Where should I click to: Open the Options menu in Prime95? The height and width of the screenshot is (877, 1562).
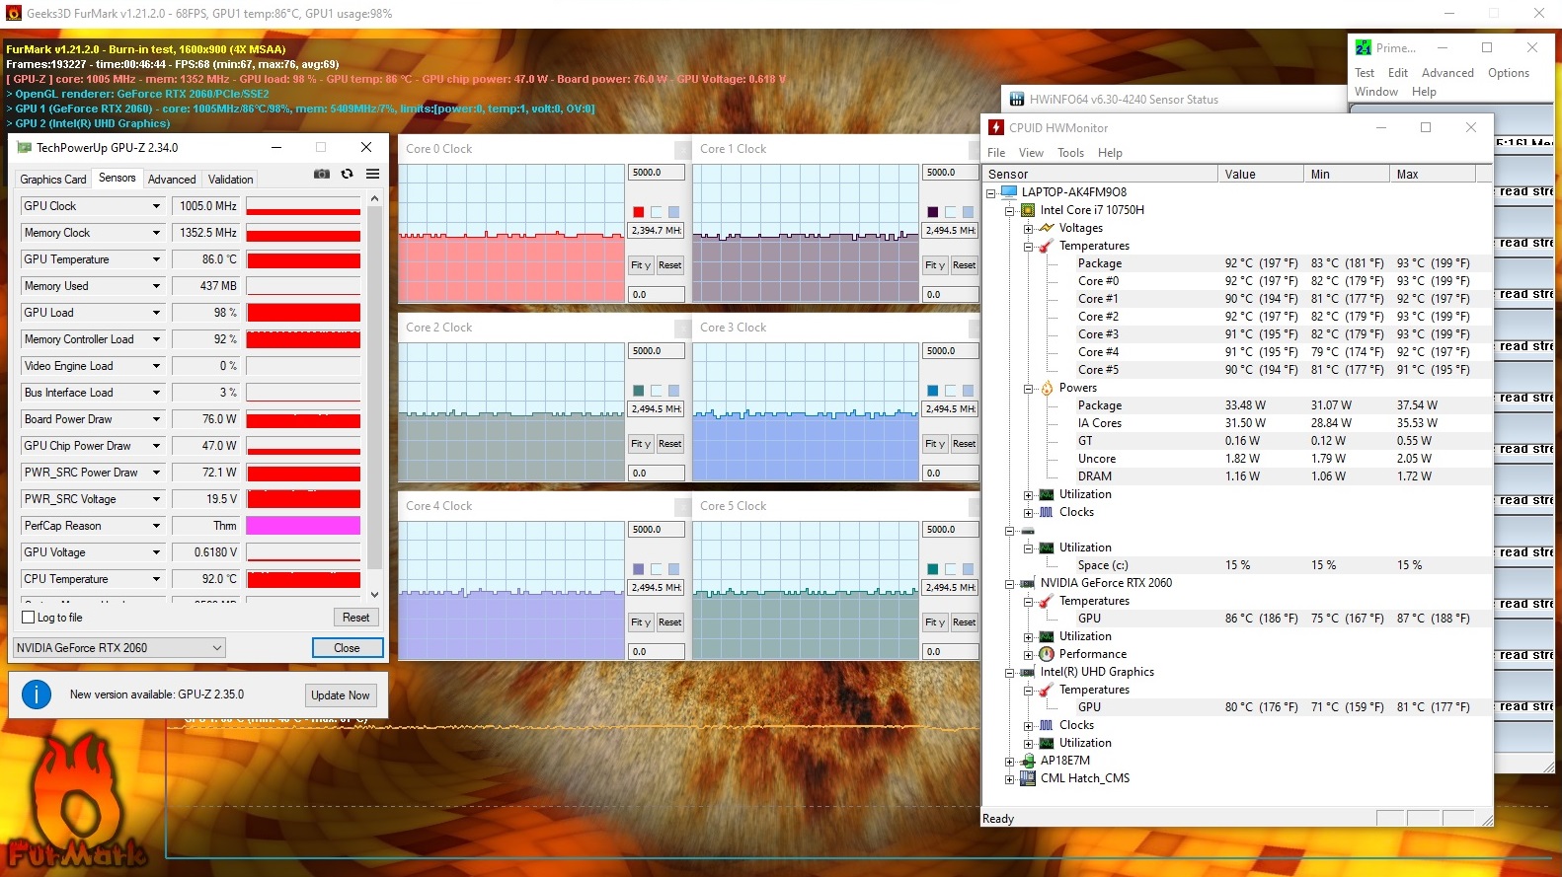click(x=1509, y=73)
